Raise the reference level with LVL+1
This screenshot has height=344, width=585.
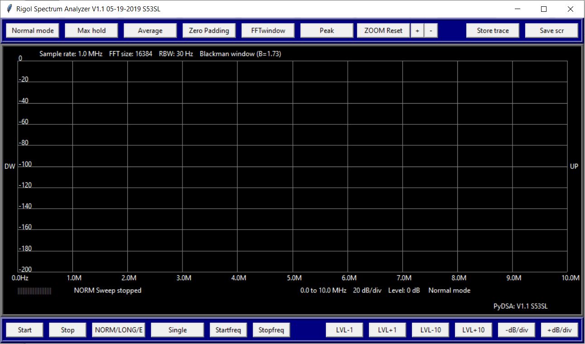(x=387, y=330)
